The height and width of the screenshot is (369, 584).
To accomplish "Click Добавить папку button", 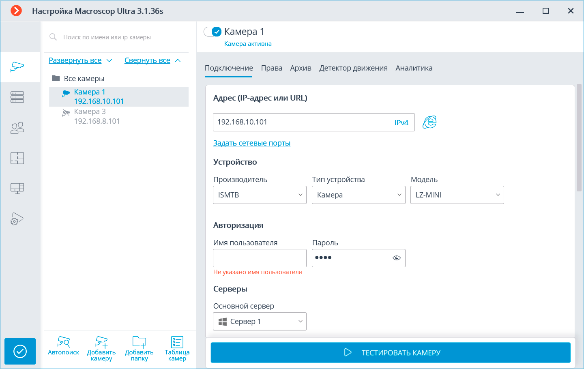I will click(139, 349).
